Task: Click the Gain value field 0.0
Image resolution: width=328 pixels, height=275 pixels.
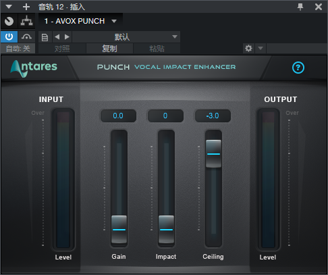Action: point(118,116)
